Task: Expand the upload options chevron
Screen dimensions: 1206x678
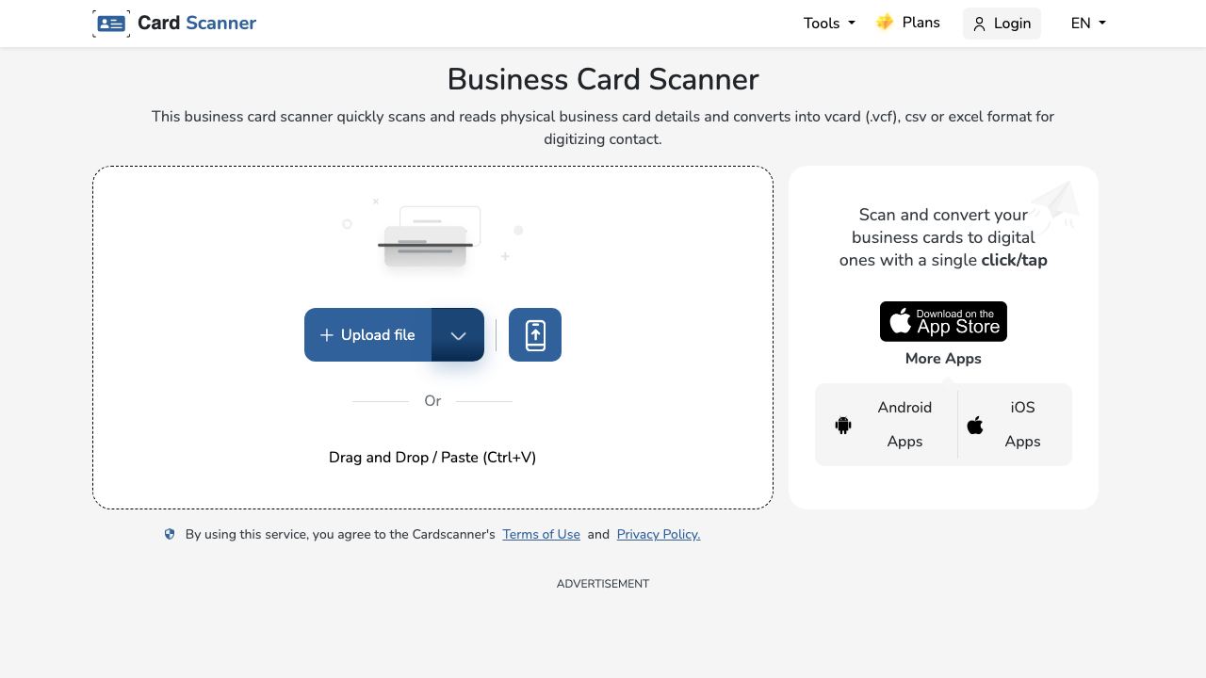Action: pyautogui.click(x=458, y=334)
